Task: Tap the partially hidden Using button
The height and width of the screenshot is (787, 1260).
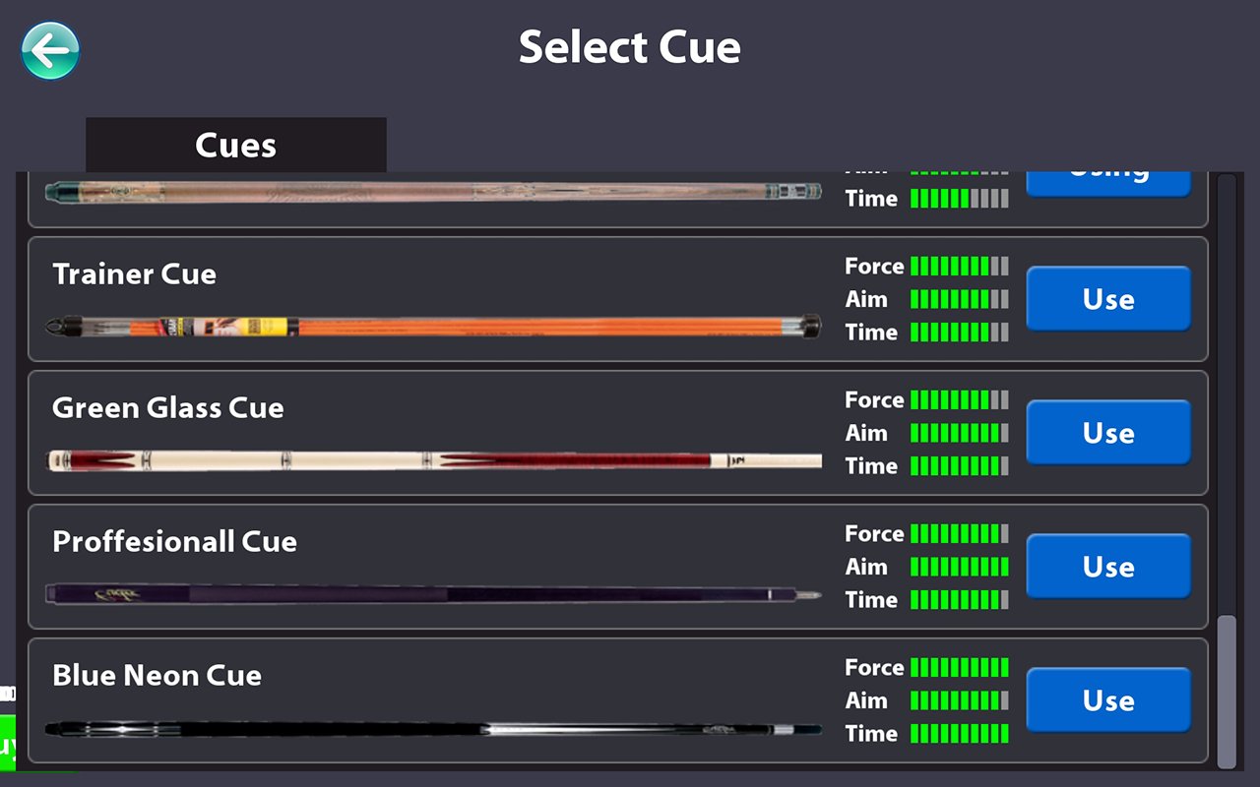Action: click(x=1108, y=184)
